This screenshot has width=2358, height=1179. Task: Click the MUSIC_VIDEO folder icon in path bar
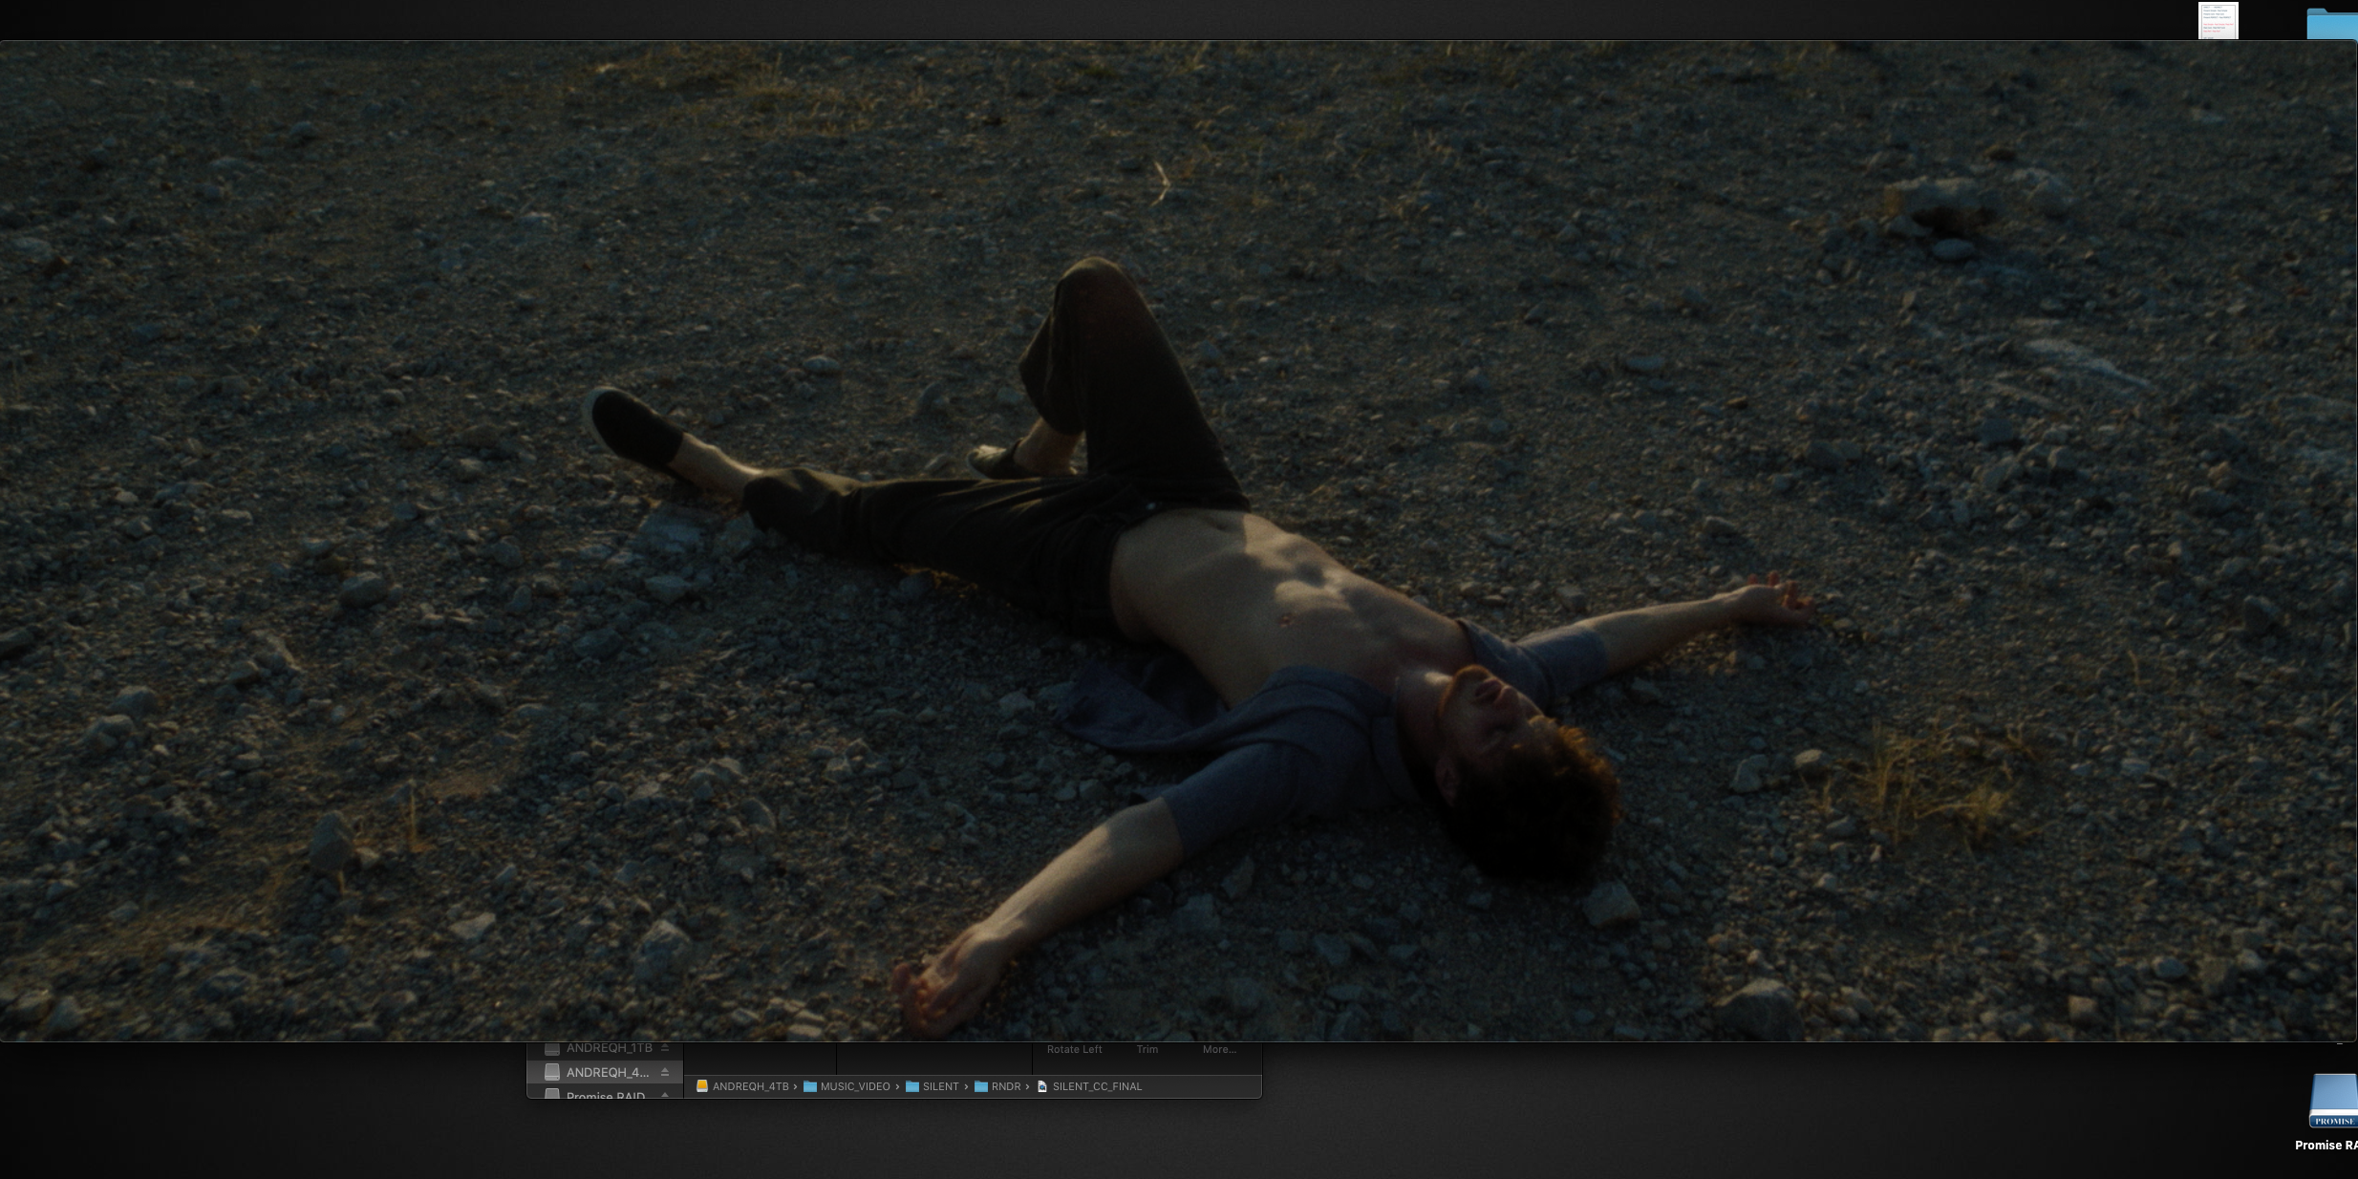click(810, 1086)
